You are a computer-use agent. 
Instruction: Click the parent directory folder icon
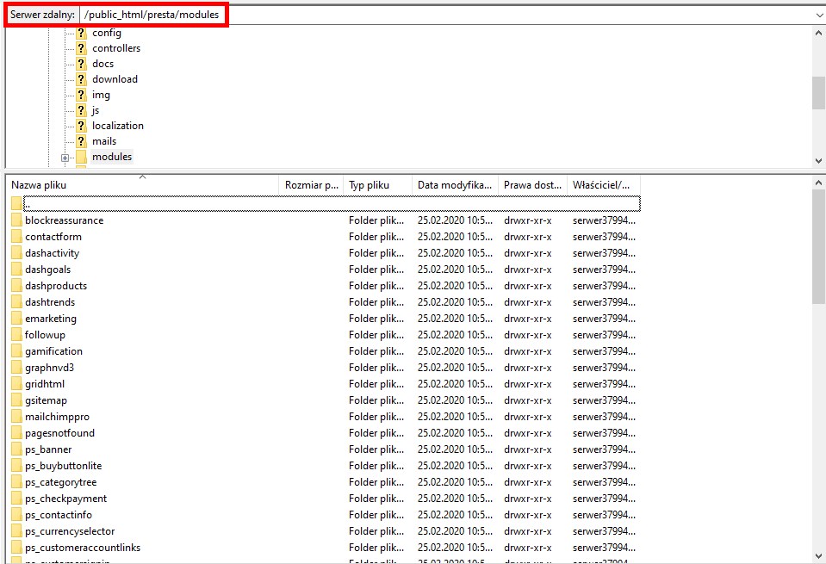click(x=16, y=204)
